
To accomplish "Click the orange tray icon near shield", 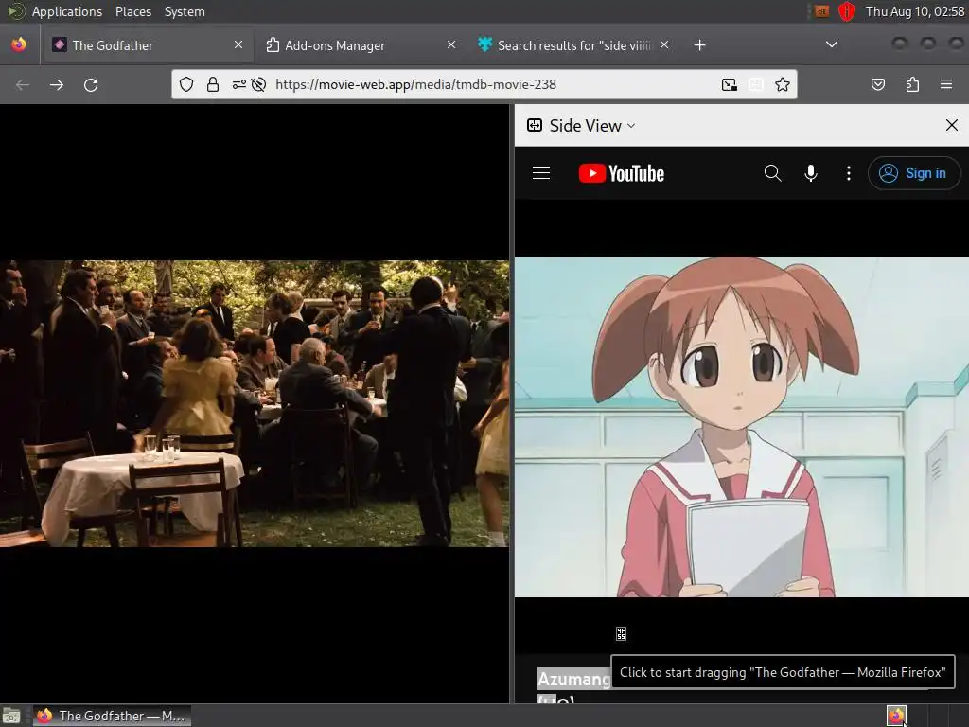I will point(821,11).
